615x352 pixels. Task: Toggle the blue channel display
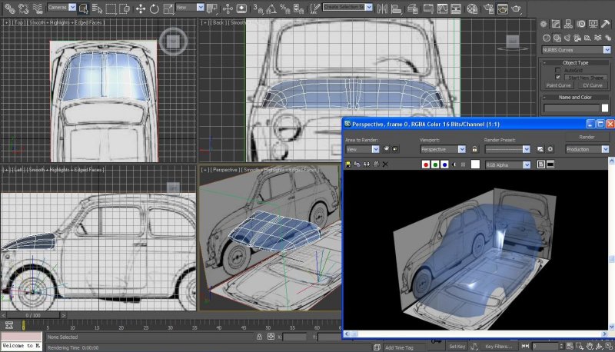coord(445,164)
